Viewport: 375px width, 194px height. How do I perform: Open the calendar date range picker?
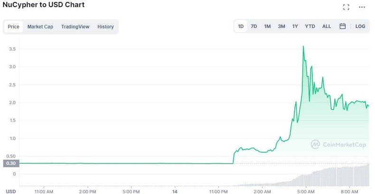[342, 26]
